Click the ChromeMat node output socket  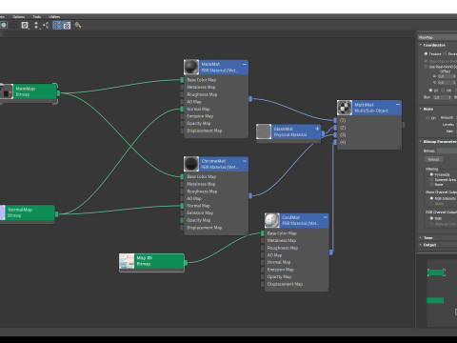(x=250, y=195)
